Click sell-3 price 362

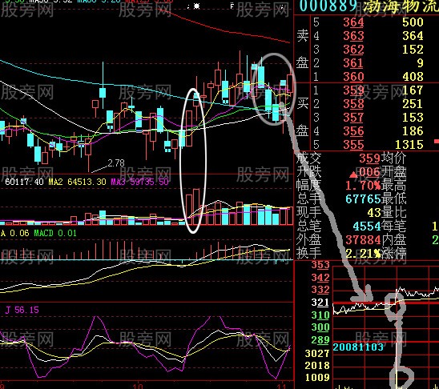click(353, 50)
